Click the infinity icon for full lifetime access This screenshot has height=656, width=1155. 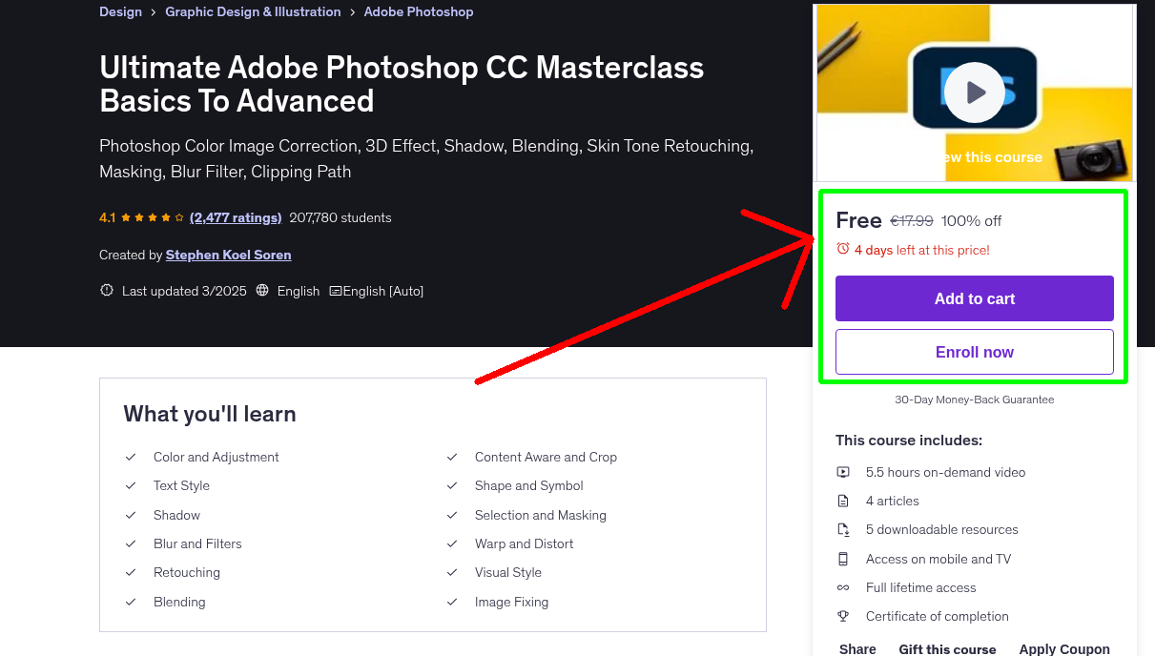pos(843,587)
